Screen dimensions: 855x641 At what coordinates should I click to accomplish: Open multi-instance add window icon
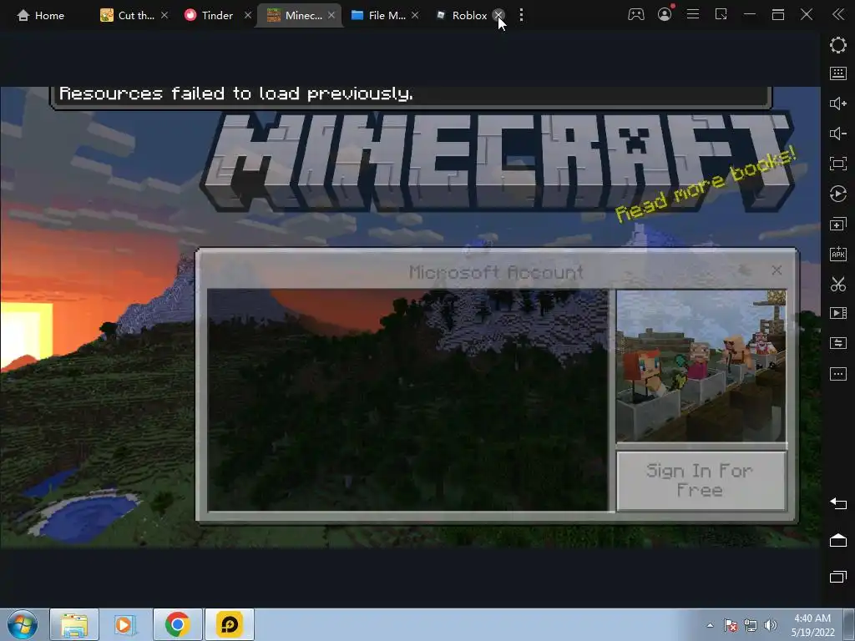(x=838, y=224)
